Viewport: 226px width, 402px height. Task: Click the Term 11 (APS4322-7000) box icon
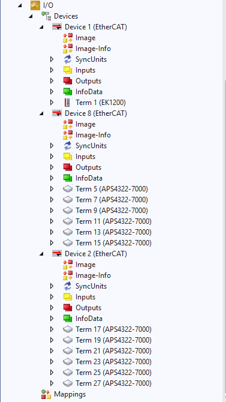[68, 221]
